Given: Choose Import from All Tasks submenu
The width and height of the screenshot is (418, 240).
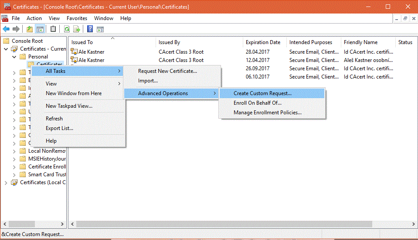Looking at the screenshot, I should coord(148,81).
